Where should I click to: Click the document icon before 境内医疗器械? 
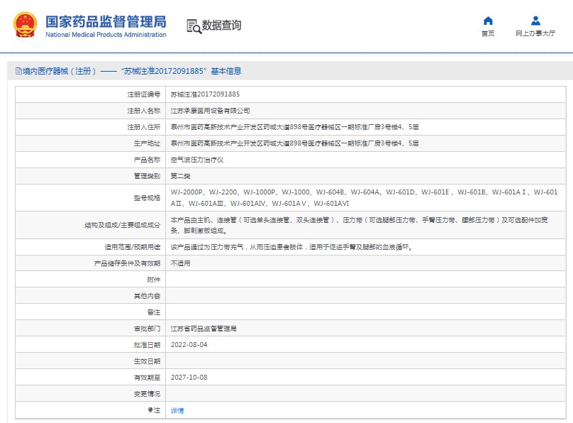pos(18,71)
